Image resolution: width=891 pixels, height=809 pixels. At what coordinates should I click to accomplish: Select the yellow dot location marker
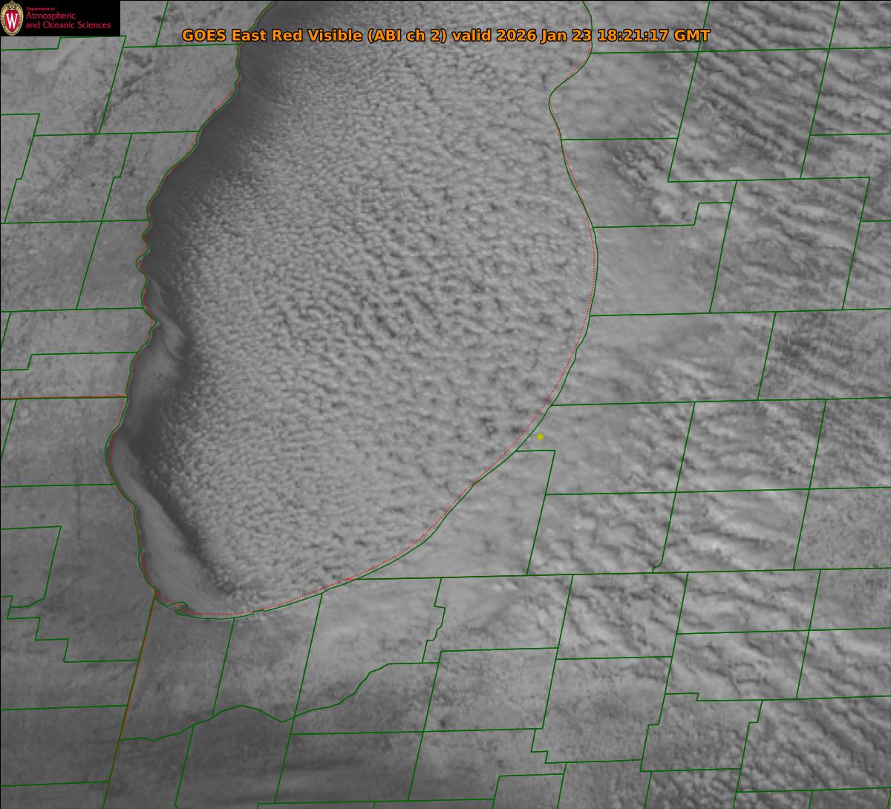[540, 437]
